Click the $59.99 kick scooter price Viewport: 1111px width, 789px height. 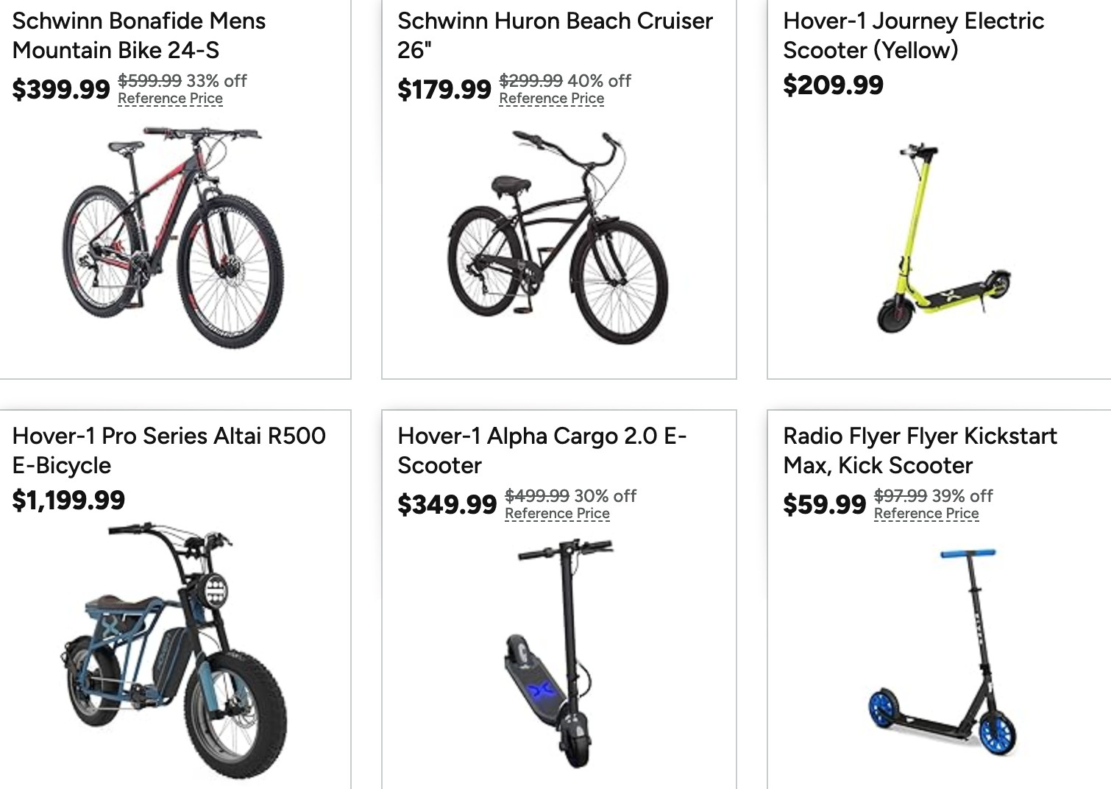(824, 505)
